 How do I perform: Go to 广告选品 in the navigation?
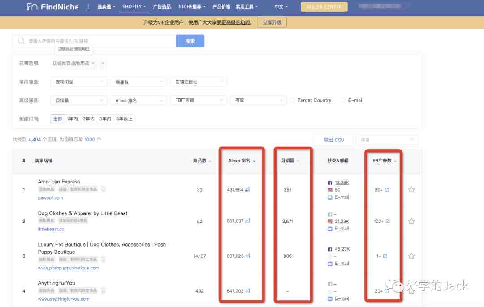162,6
